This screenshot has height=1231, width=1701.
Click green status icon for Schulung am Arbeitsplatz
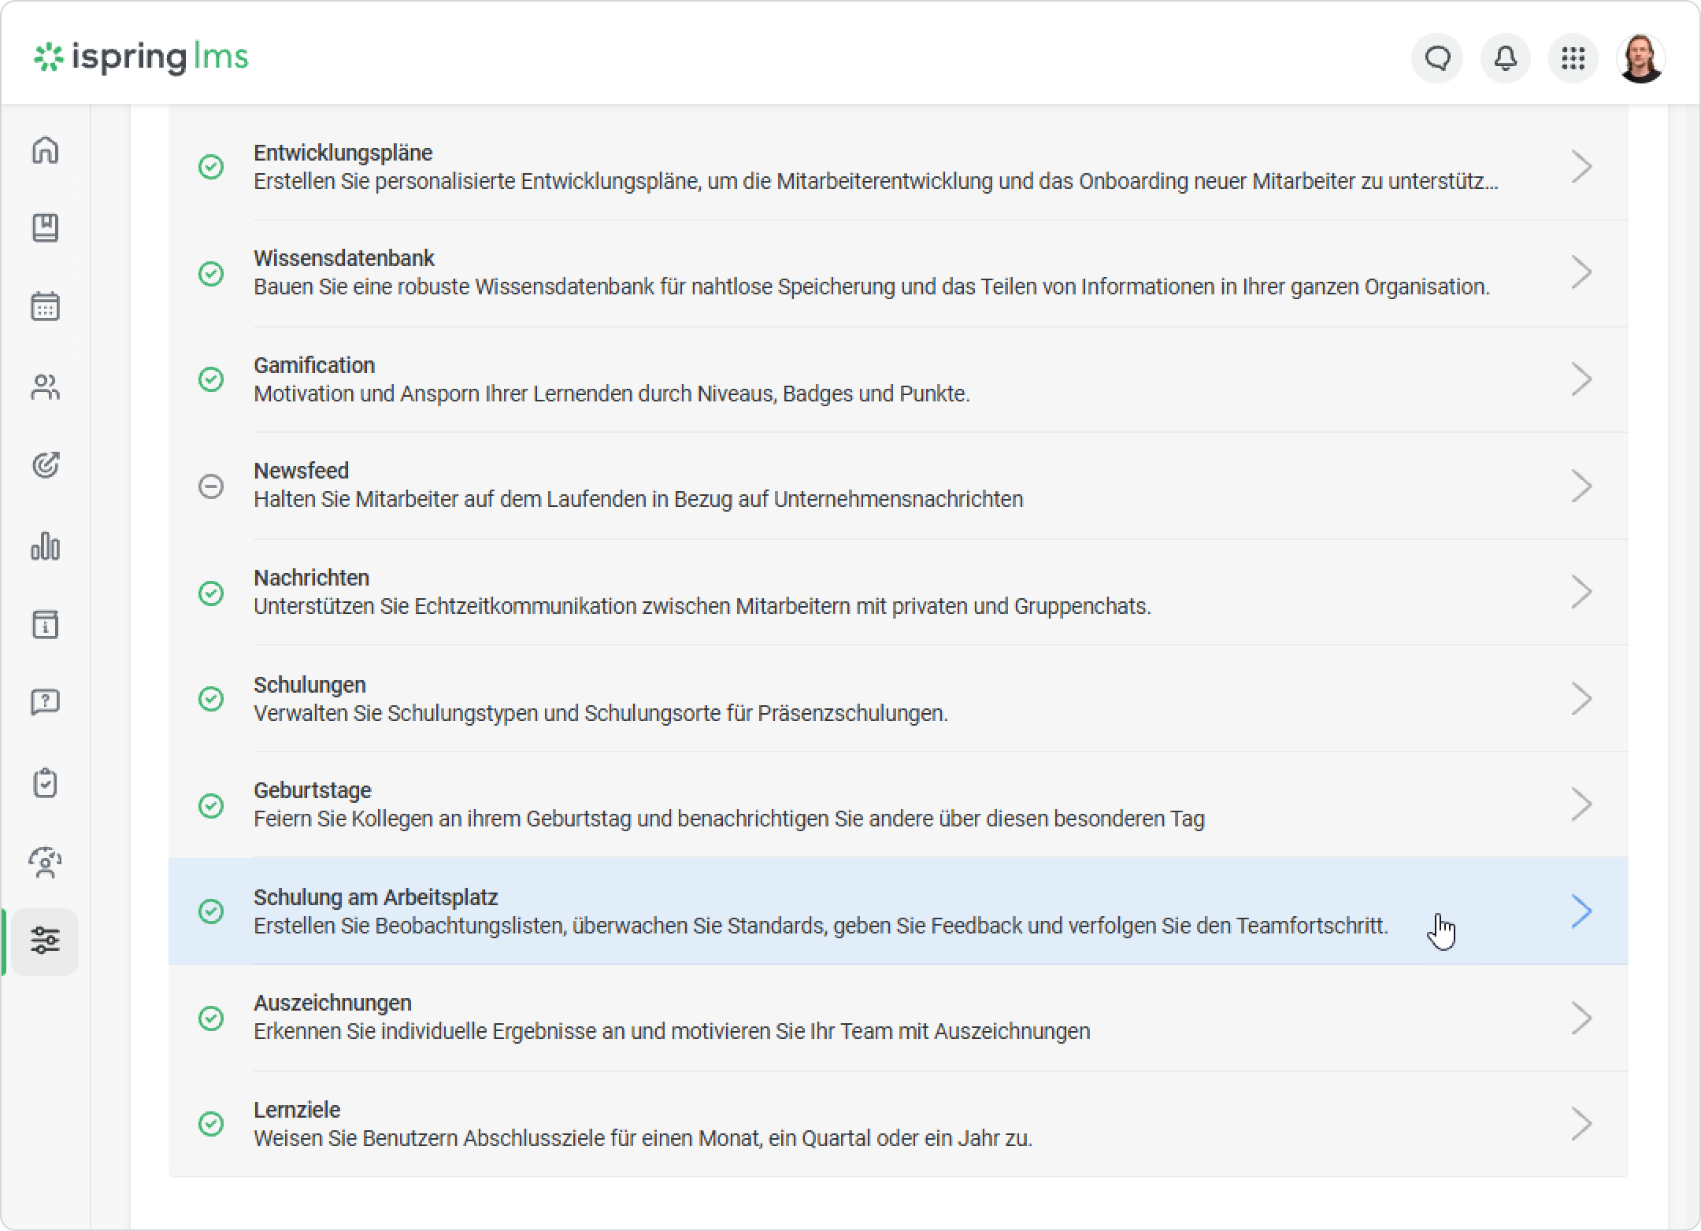click(x=211, y=911)
